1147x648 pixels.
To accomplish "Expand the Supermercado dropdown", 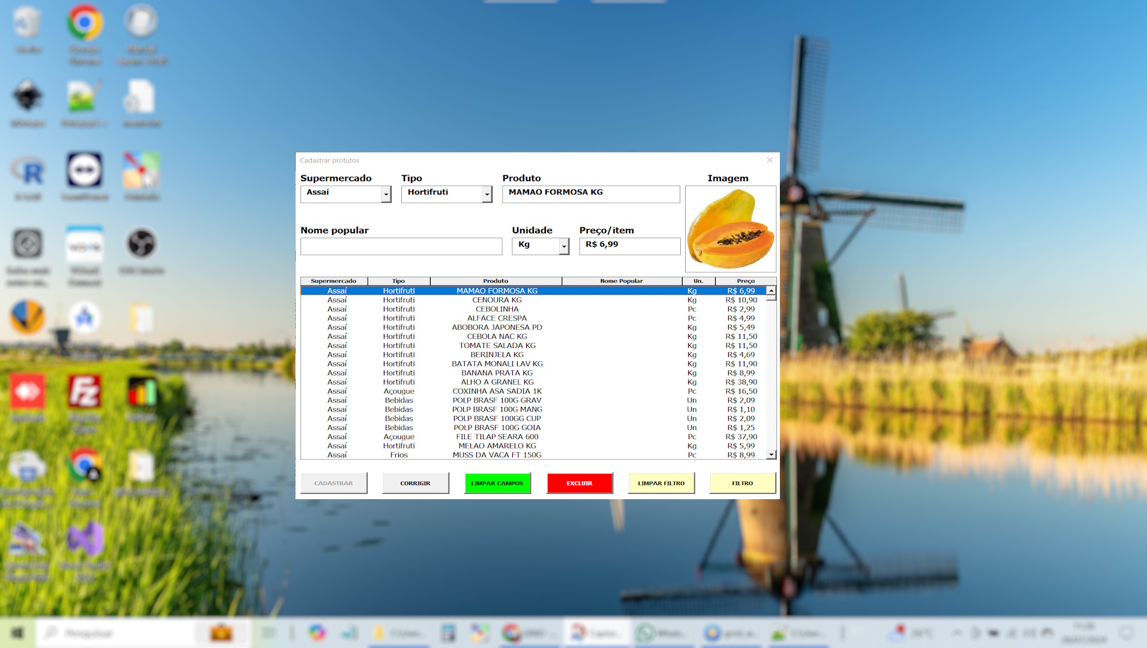I will (386, 194).
